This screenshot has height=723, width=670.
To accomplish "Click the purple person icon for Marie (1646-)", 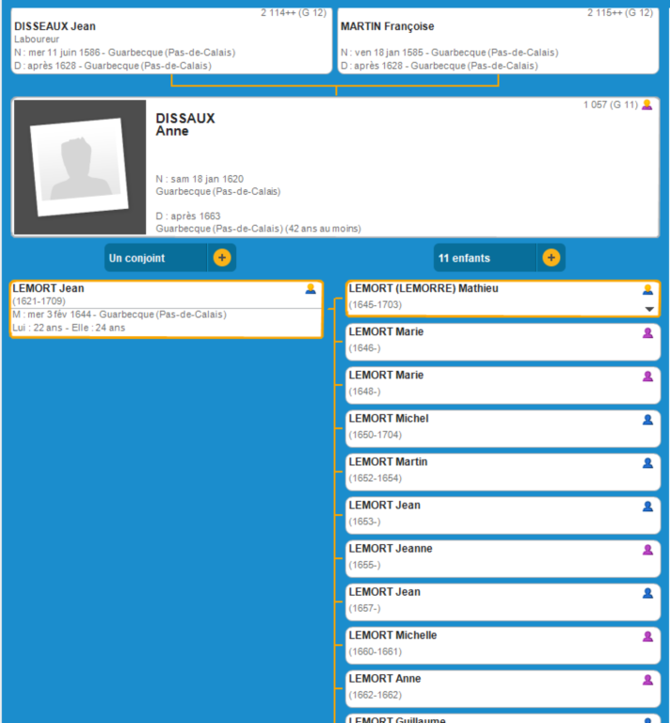I will click(x=647, y=333).
